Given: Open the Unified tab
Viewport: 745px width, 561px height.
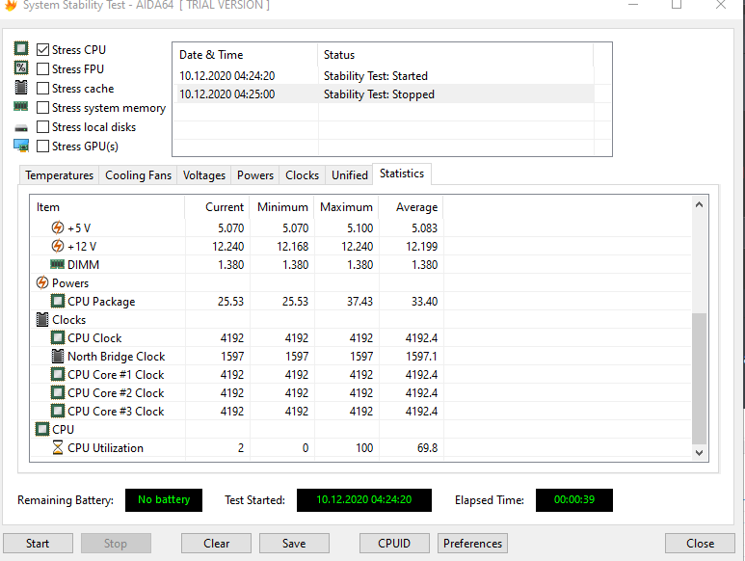Looking at the screenshot, I should click(x=350, y=175).
